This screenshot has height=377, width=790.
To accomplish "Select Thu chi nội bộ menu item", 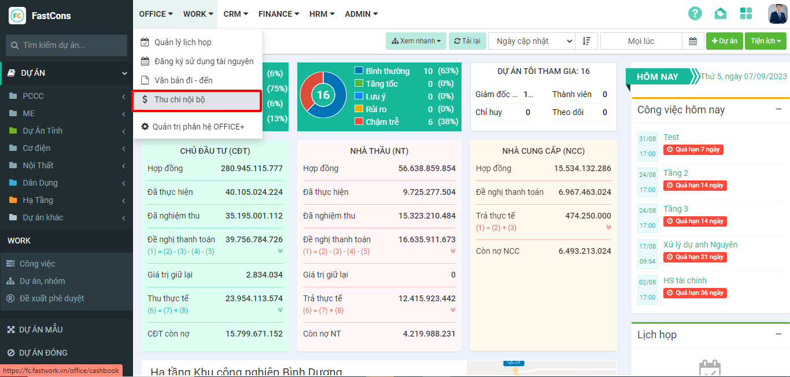I will pyautogui.click(x=197, y=99).
